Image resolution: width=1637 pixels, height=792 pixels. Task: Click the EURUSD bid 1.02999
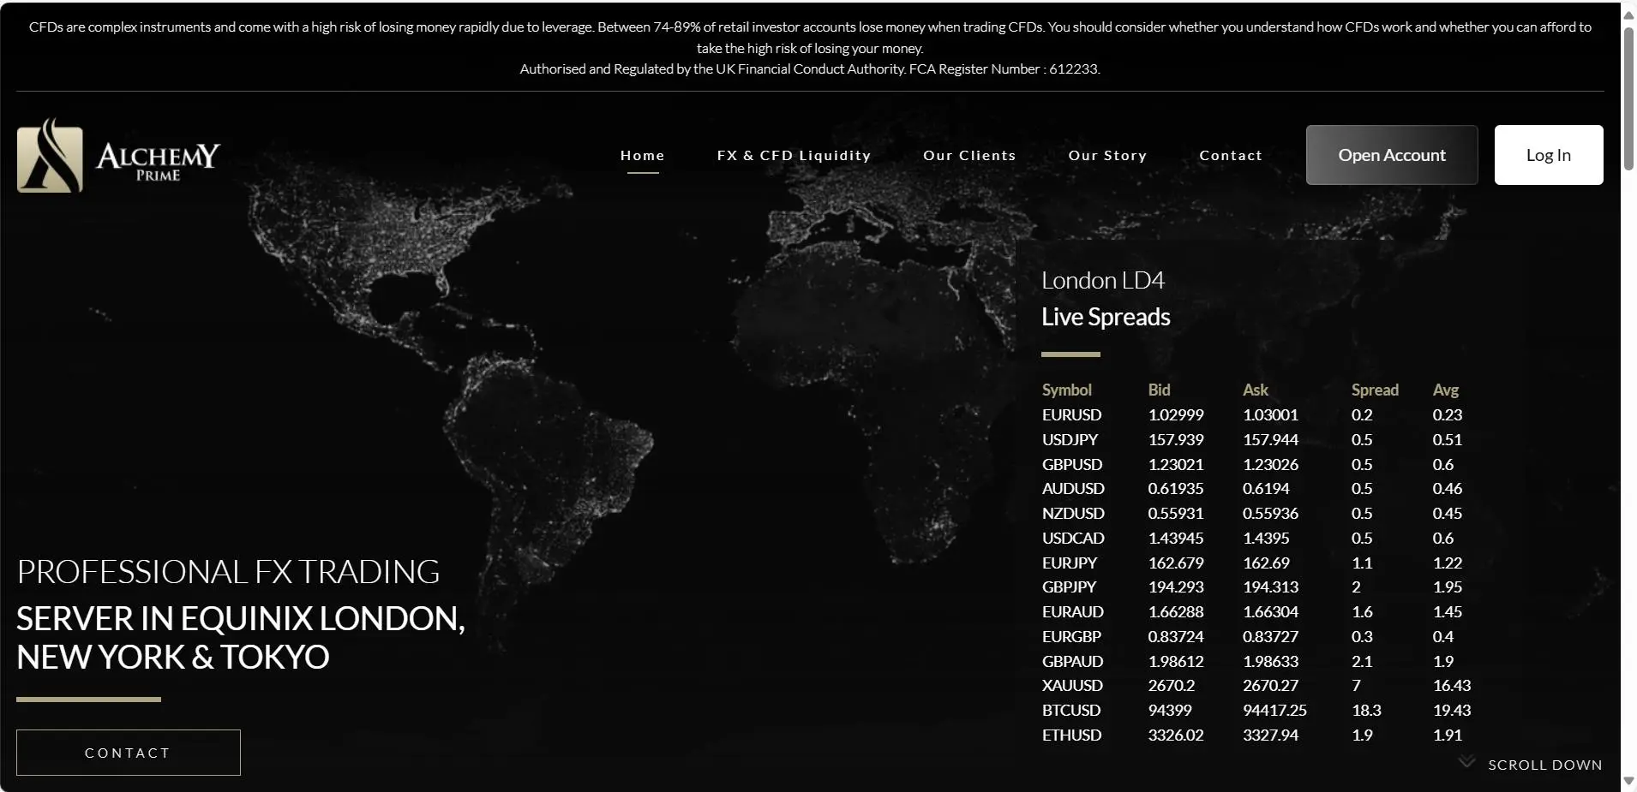click(x=1176, y=414)
